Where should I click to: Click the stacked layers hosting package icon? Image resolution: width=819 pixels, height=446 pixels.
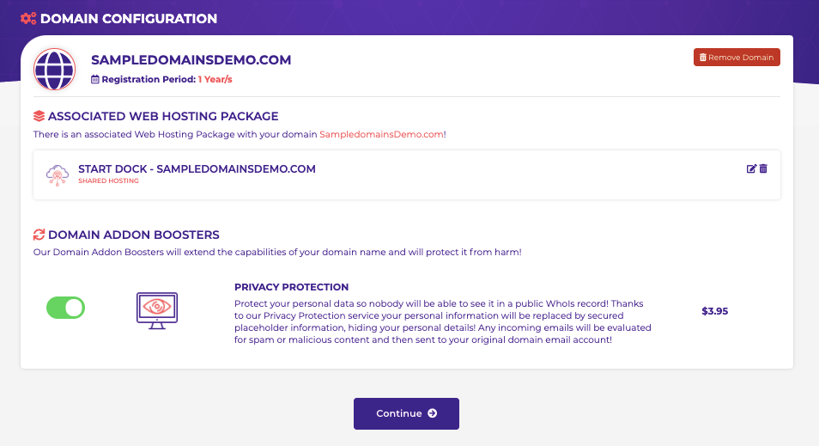tap(39, 116)
